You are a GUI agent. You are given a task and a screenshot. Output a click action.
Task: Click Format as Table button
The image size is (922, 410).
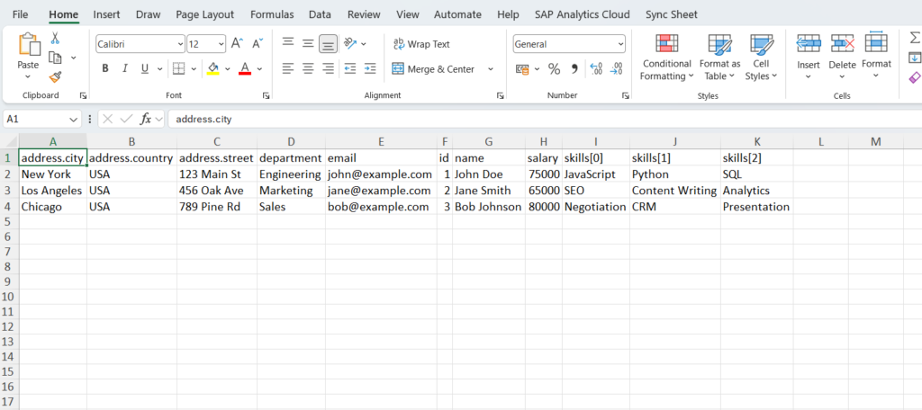[719, 57]
